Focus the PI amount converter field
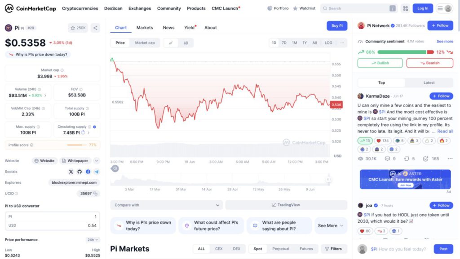Image resolution: width=460 pixels, height=259 pixels. point(52,216)
